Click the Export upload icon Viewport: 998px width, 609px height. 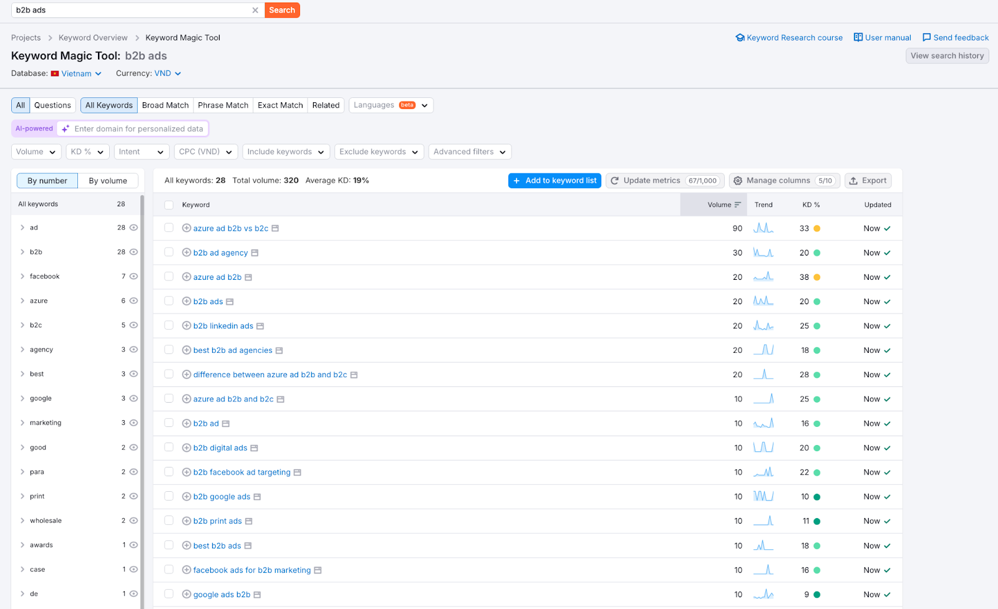tap(853, 181)
